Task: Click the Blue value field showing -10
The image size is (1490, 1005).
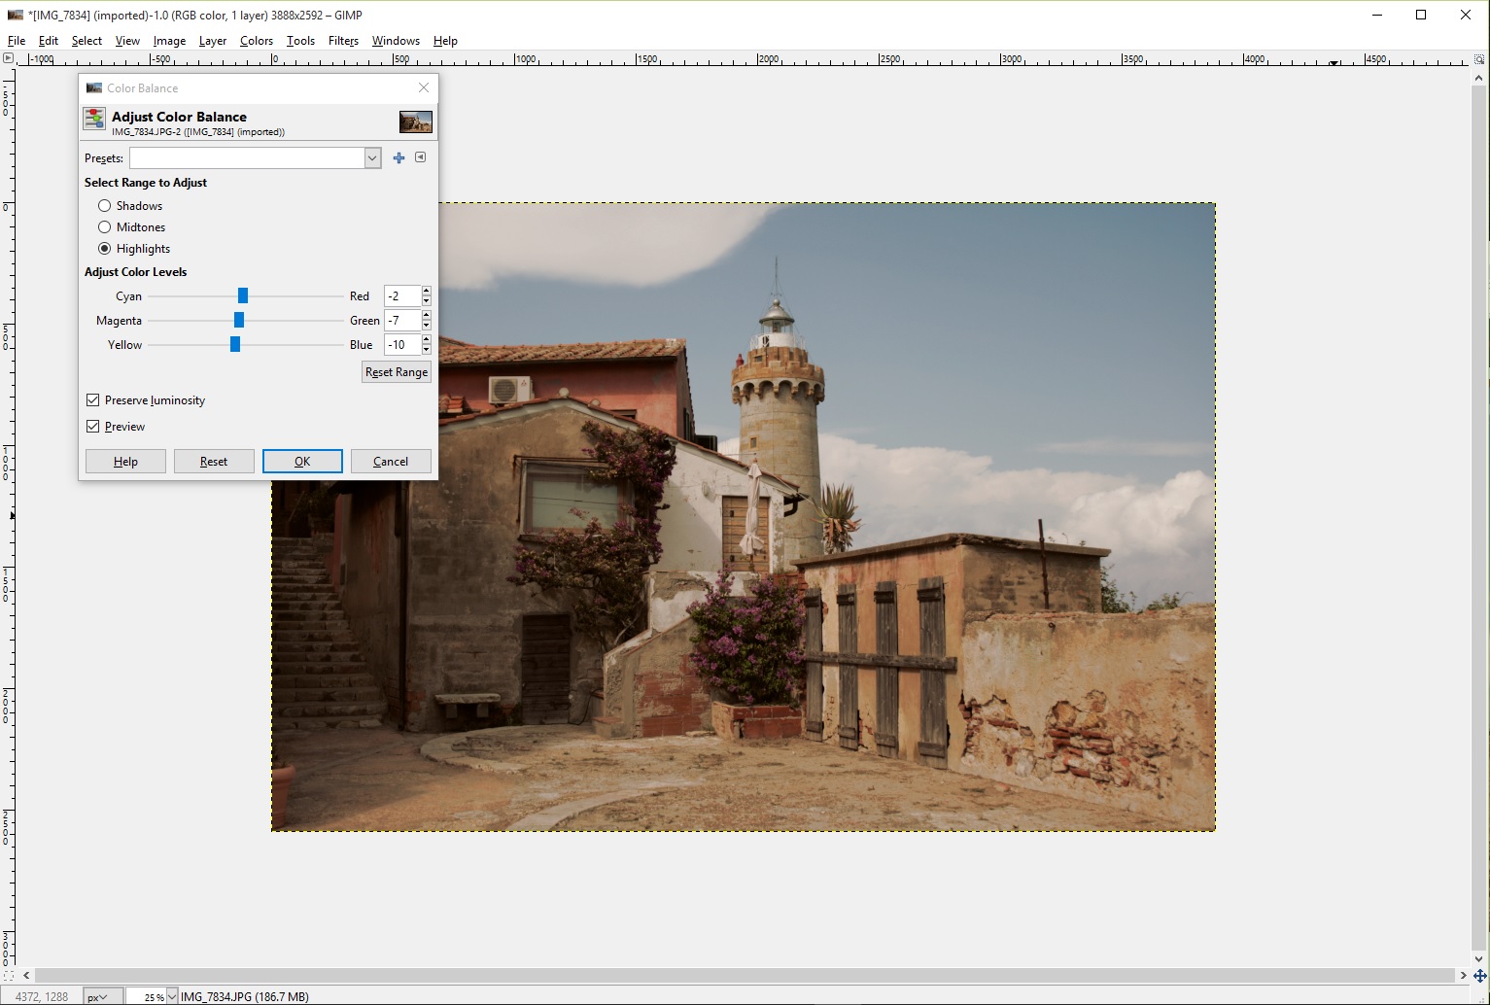Action: point(402,345)
